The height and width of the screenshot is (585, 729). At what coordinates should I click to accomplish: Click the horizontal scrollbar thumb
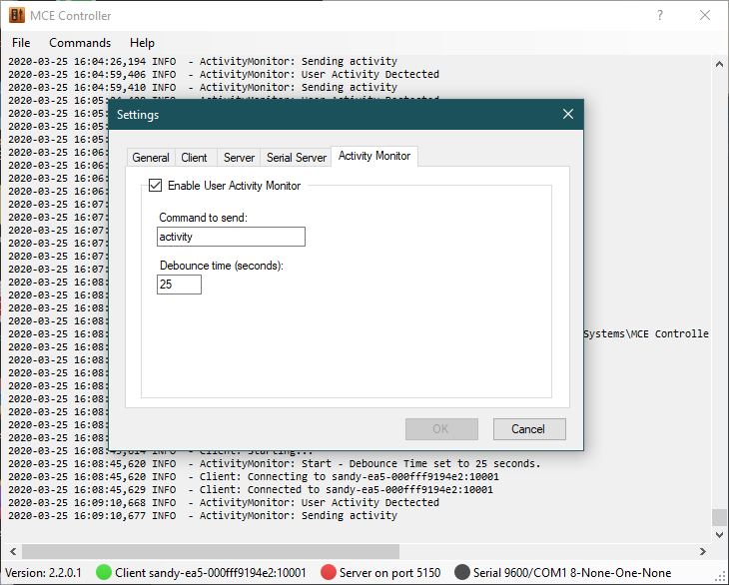[211, 551]
